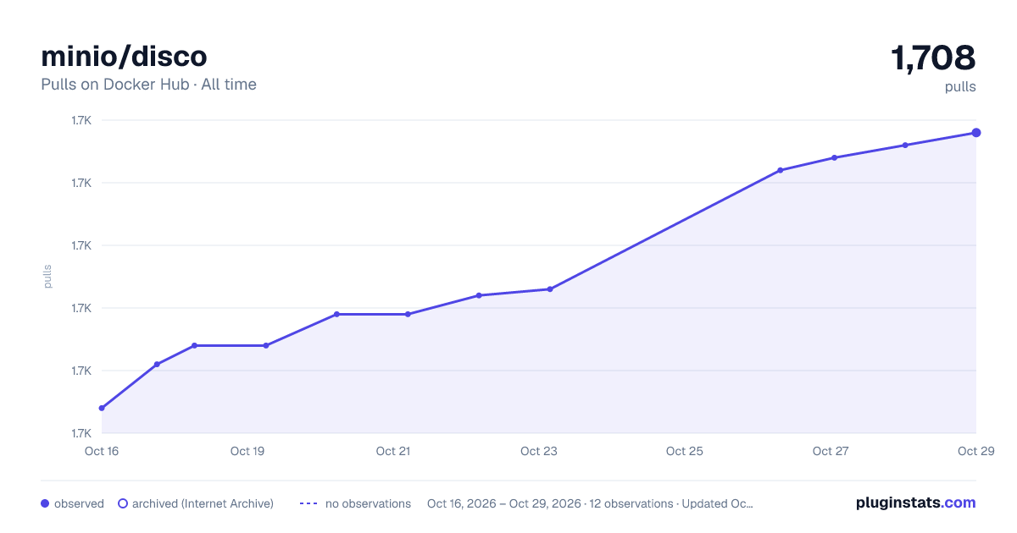Click the Oct 21 x-axis label
Image resolution: width=1017 pixels, height=533 pixels.
click(393, 451)
